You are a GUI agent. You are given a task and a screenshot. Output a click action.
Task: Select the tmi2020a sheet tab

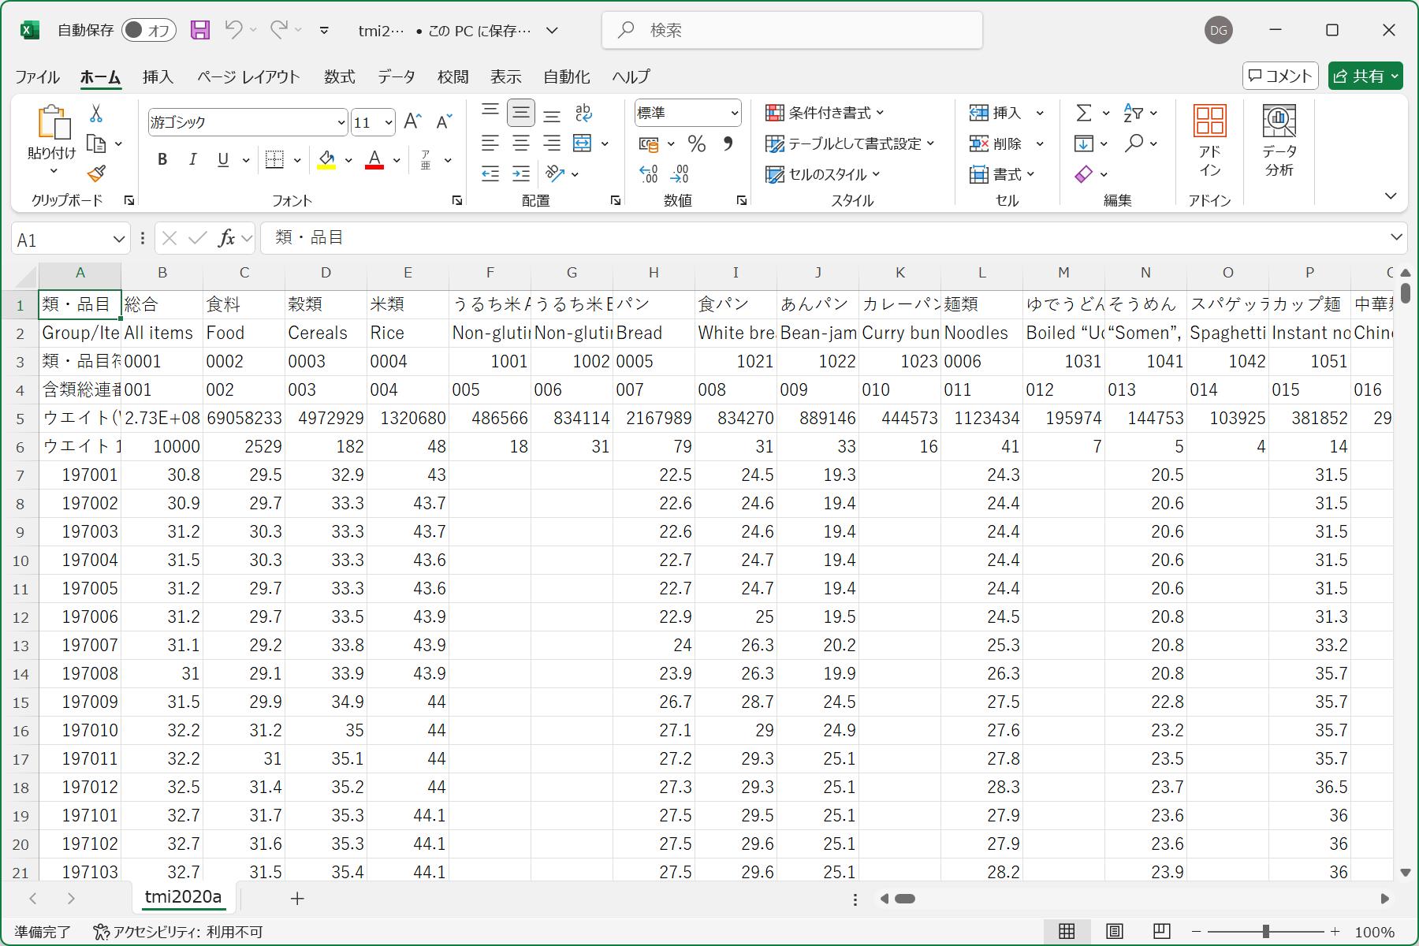coord(184,897)
